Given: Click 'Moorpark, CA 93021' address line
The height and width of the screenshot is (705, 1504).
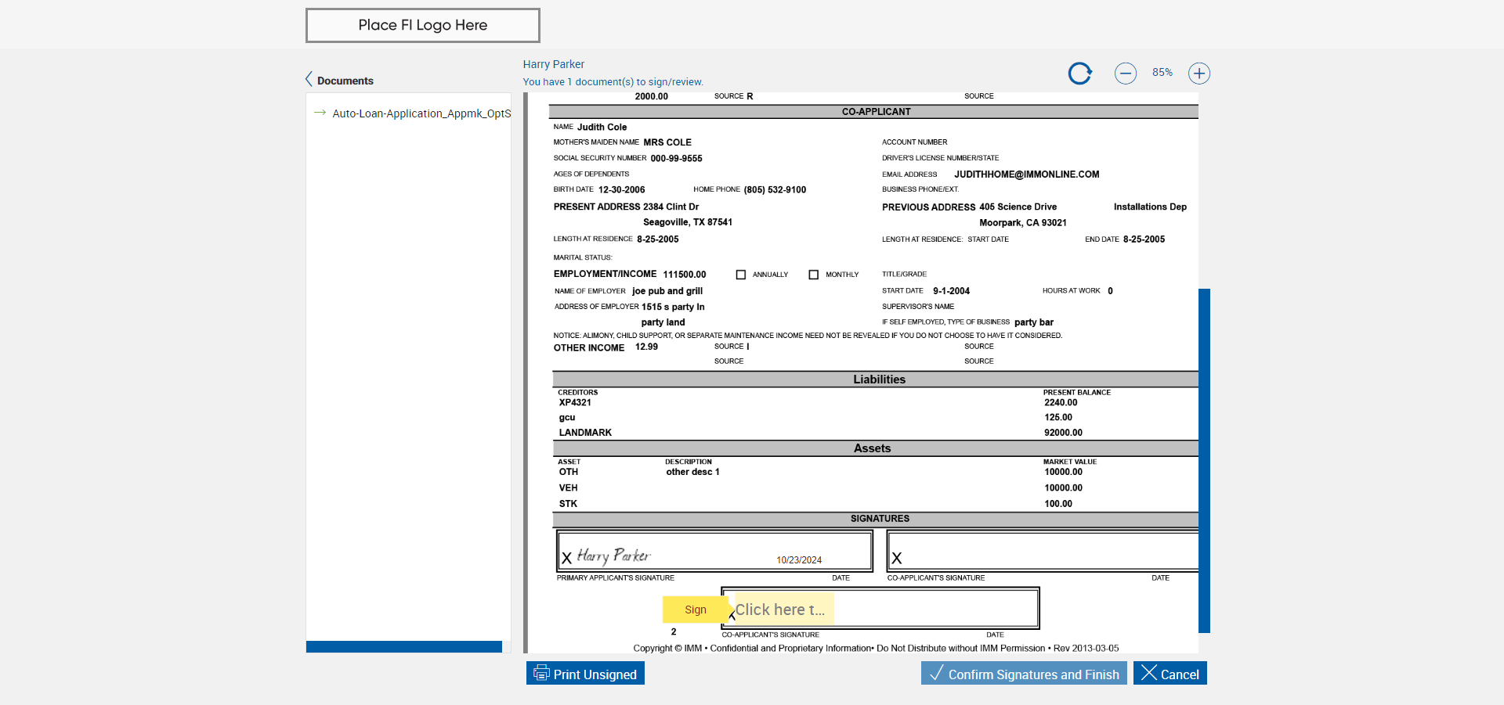Looking at the screenshot, I should click(x=1023, y=223).
